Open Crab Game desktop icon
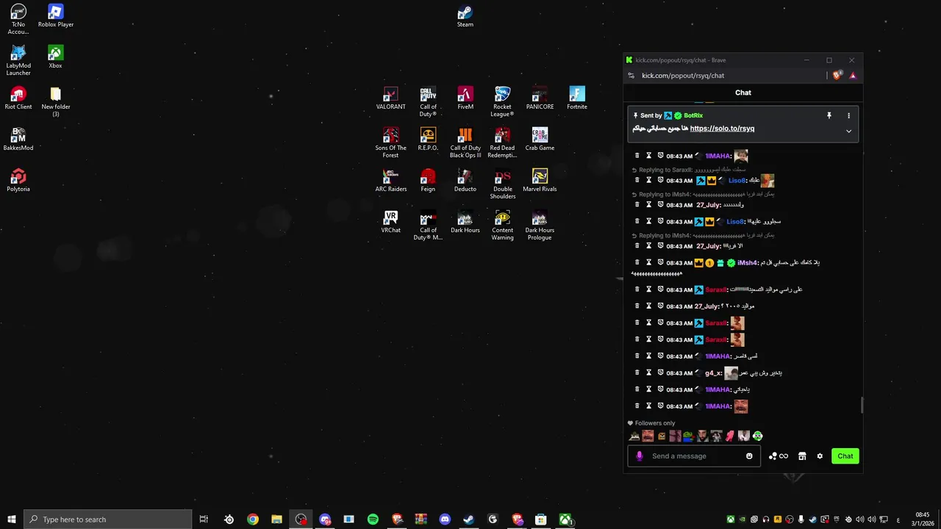 (540, 140)
